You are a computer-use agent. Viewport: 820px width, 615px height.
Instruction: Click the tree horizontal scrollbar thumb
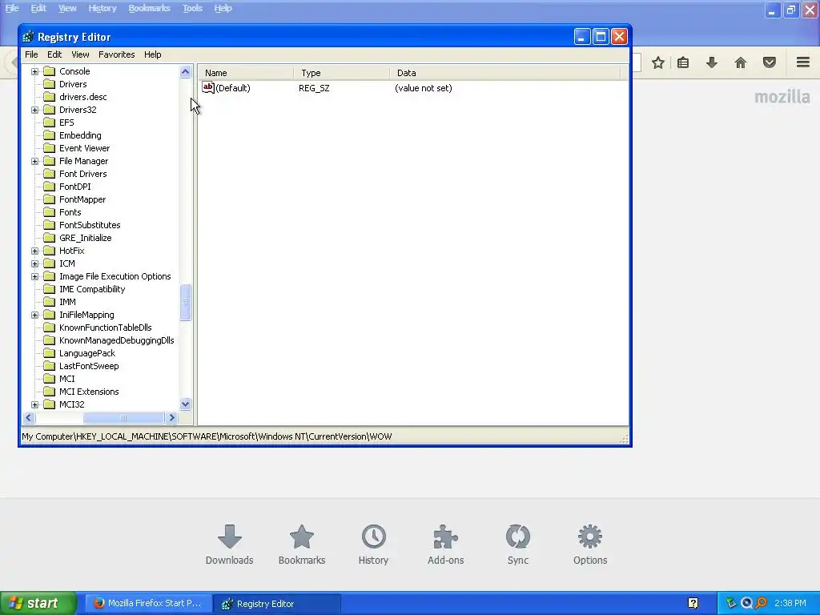click(123, 418)
